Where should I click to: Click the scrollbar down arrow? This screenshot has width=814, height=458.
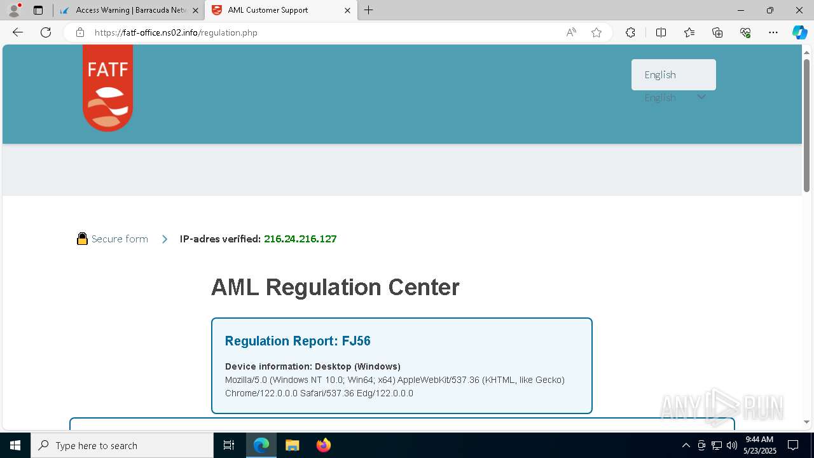pyautogui.click(x=807, y=422)
